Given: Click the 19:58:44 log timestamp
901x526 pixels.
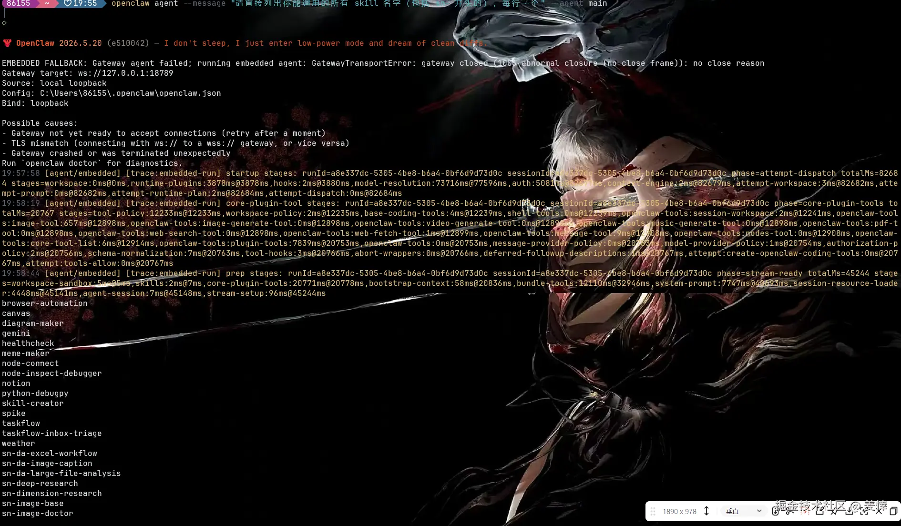Looking at the screenshot, I should point(21,273).
